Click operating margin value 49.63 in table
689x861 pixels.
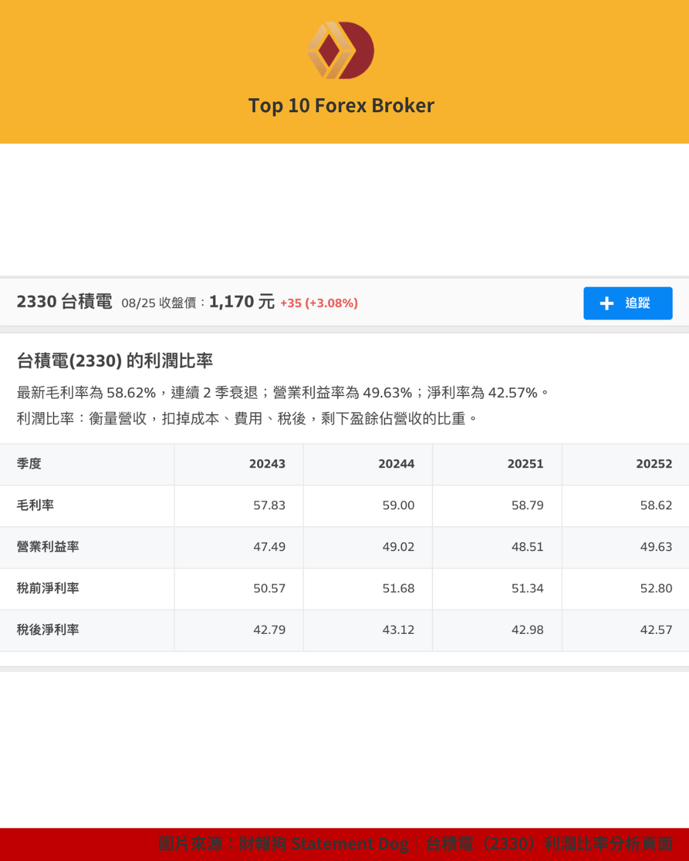click(656, 547)
